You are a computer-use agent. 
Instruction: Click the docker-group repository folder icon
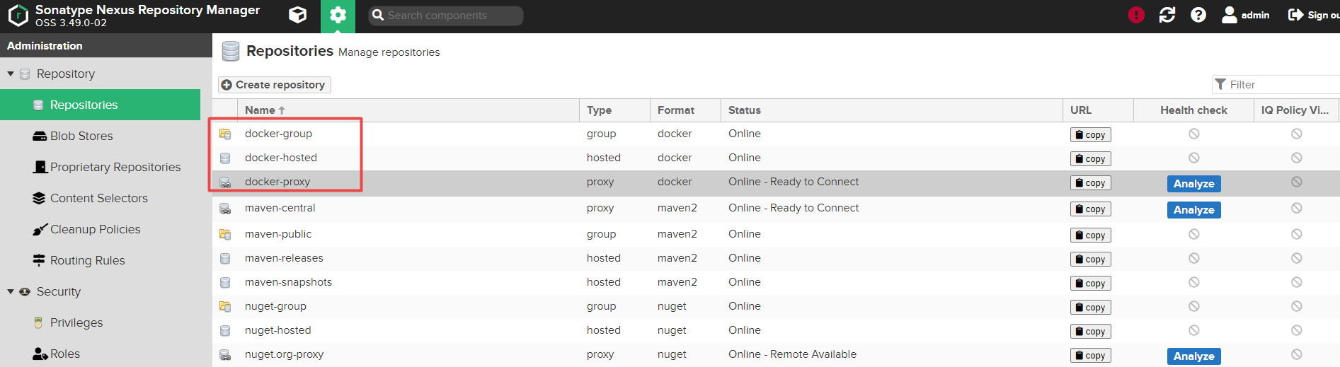click(x=225, y=134)
